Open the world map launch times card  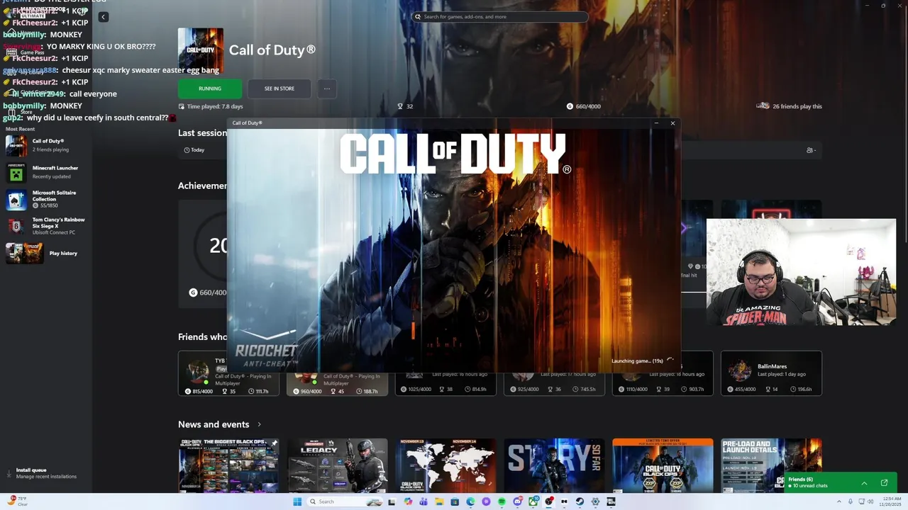pos(445,465)
